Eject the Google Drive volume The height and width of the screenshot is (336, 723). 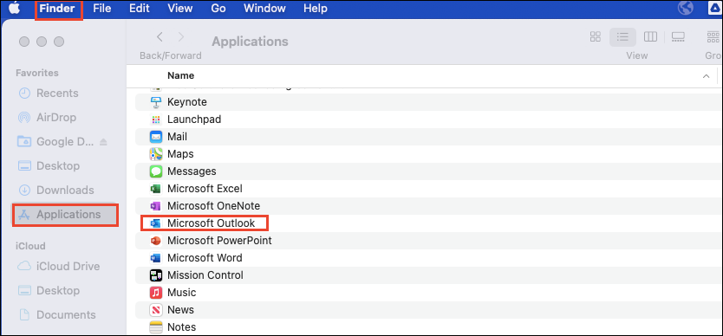point(103,142)
